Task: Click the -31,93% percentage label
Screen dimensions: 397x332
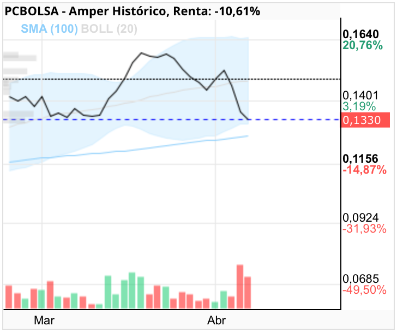Action: pos(365,229)
